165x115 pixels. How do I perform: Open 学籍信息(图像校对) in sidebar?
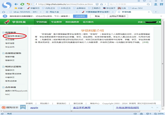tap(15, 36)
